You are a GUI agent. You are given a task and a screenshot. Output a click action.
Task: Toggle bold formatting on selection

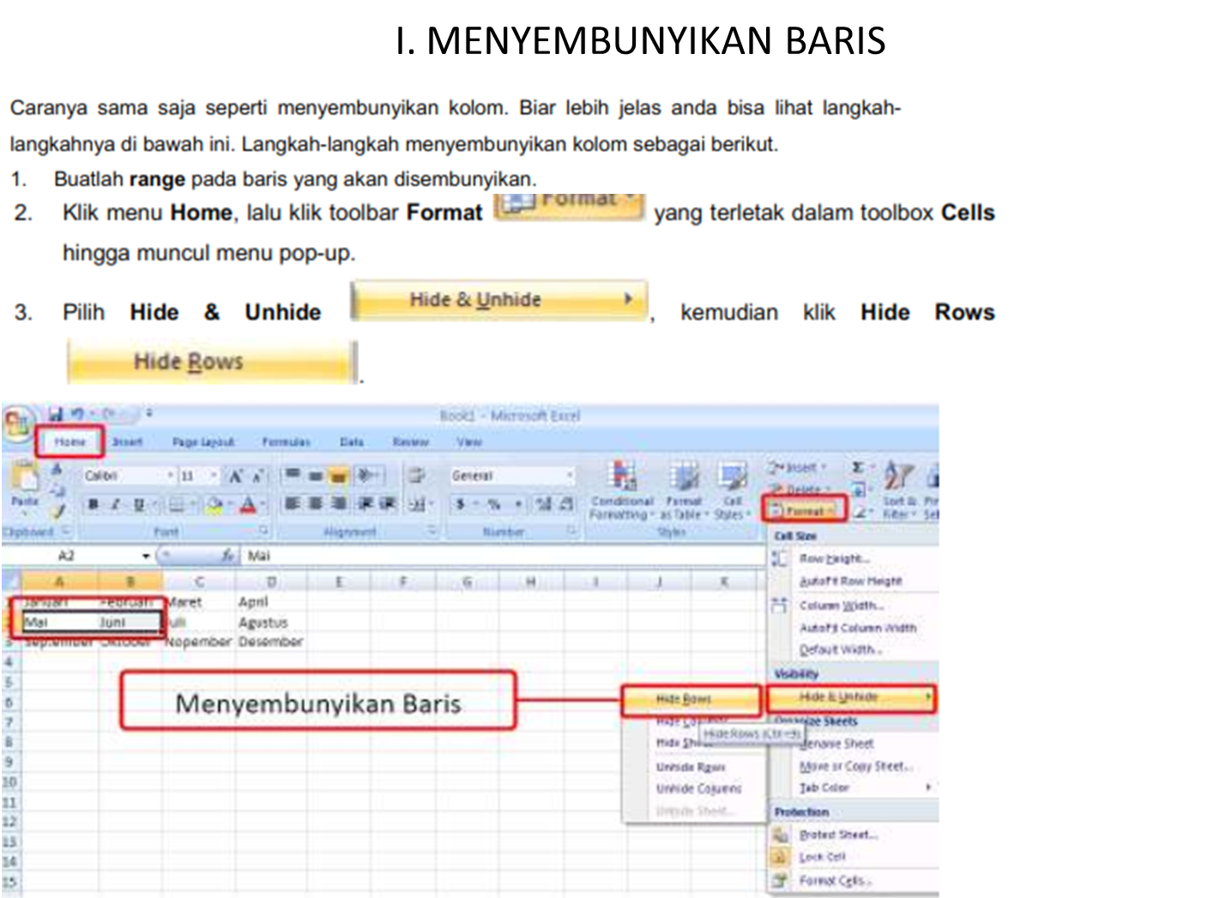(x=94, y=503)
